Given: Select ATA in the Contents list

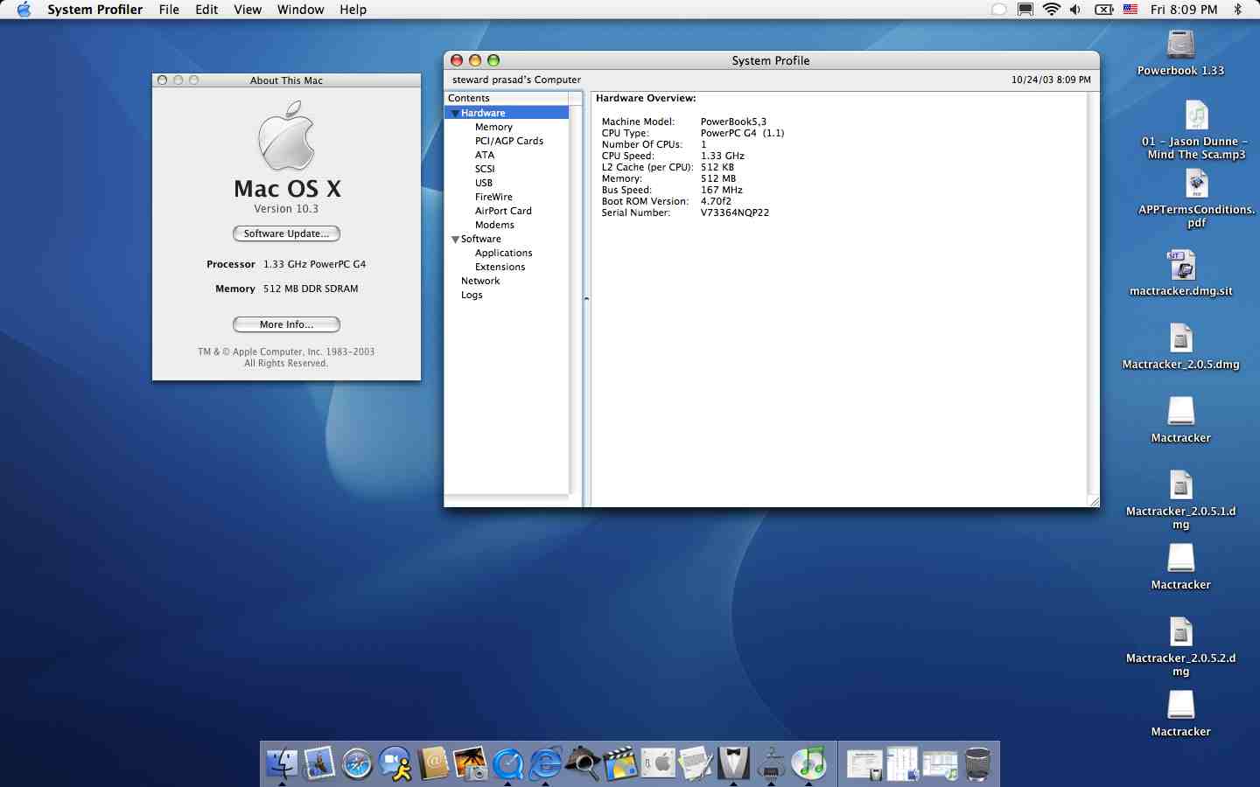Looking at the screenshot, I should click(485, 155).
